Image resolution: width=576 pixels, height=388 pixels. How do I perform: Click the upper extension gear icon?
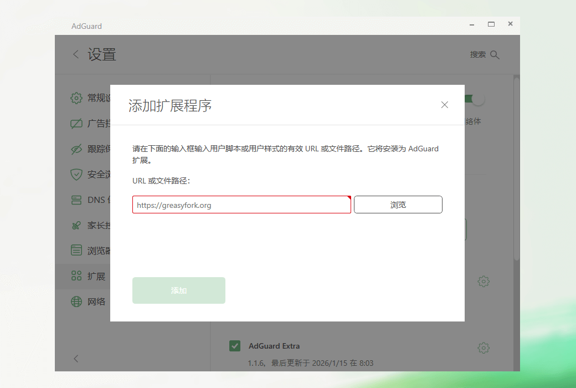pyautogui.click(x=483, y=281)
